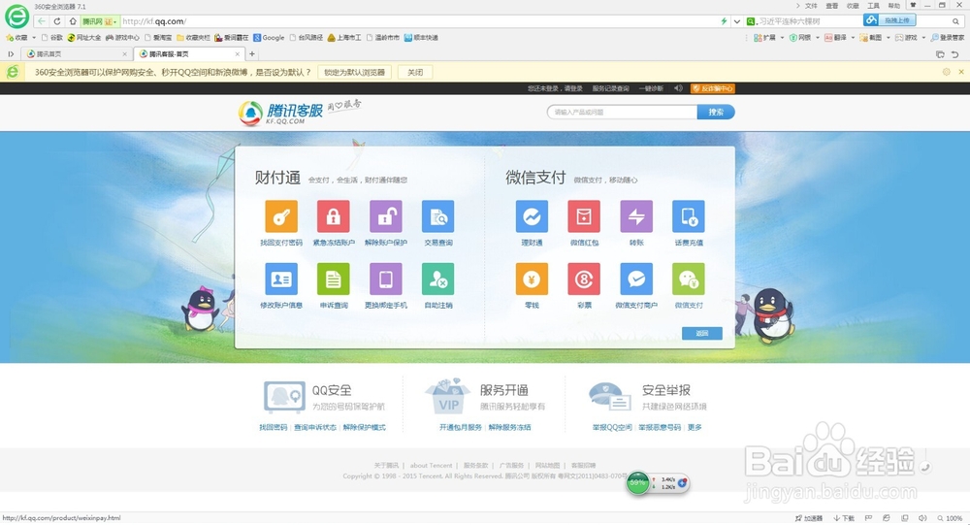Viewport: 970px width, 525px height.
Task: Open 微信支付商户 blue chat icon
Action: (x=636, y=279)
